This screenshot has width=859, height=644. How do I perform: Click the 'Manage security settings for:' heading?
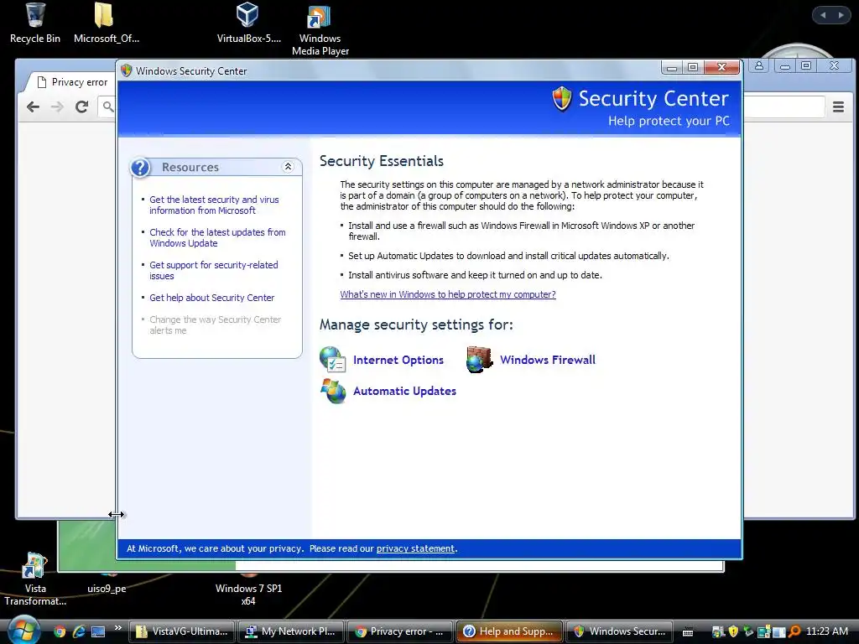coord(416,325)
